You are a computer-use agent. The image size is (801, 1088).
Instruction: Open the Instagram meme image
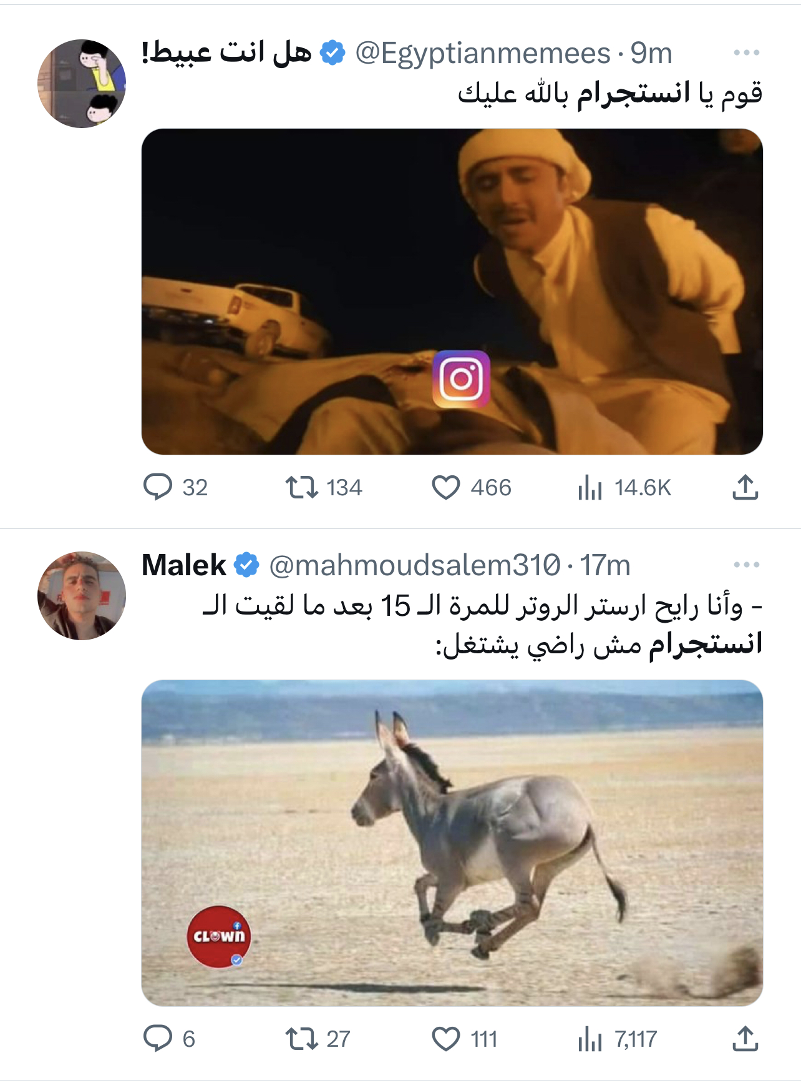452,291
